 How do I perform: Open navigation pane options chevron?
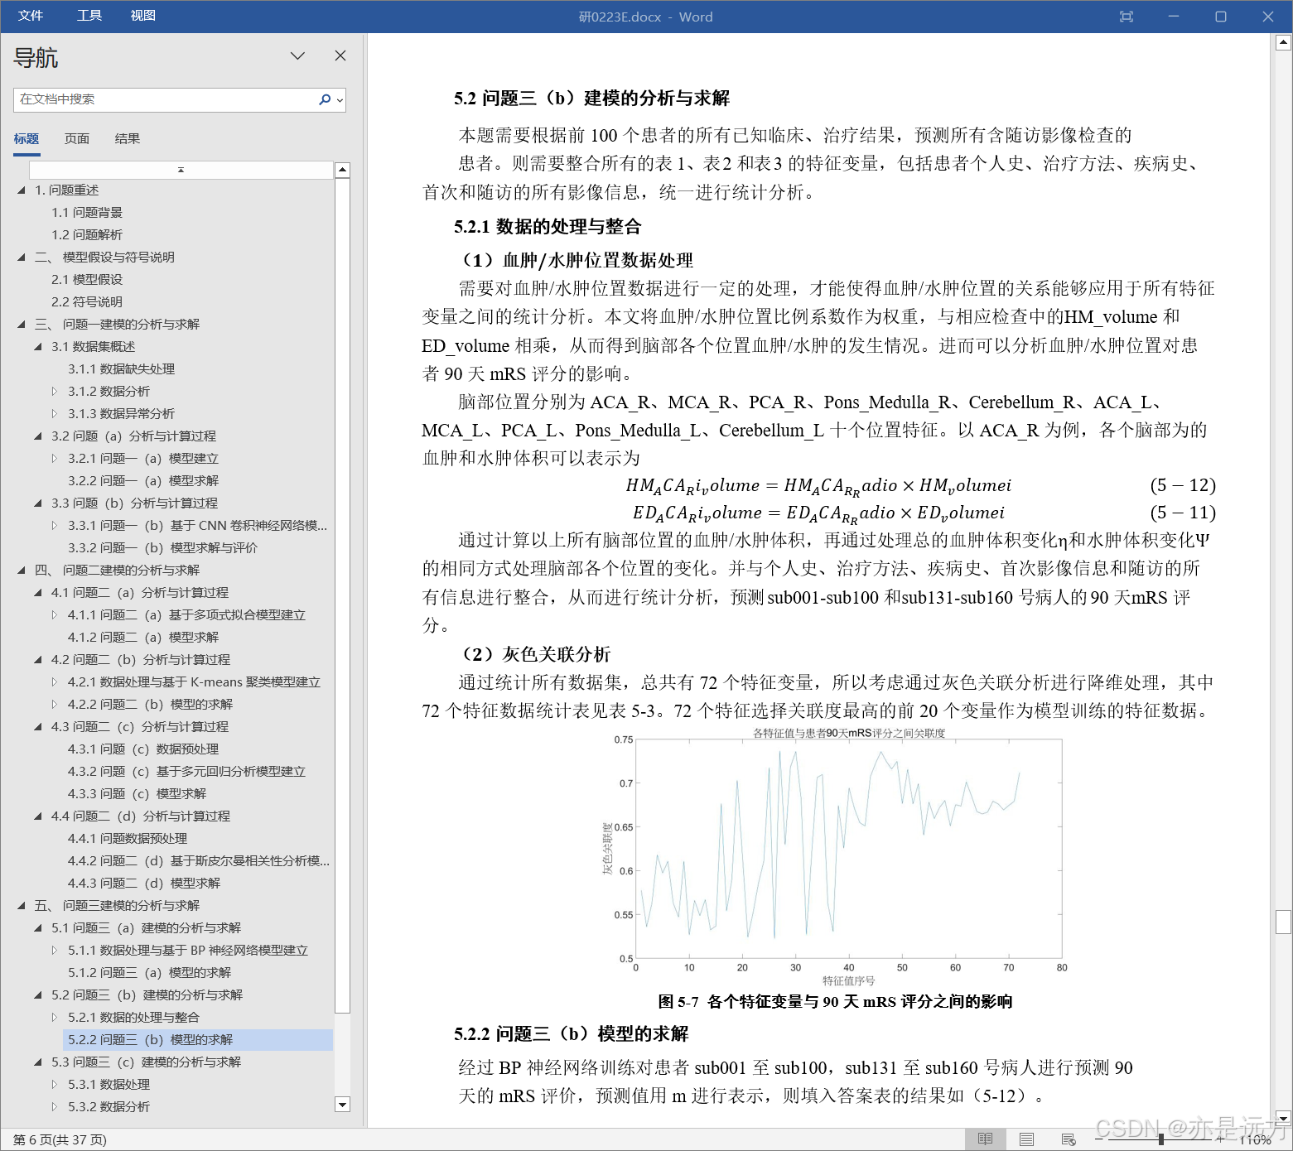298,55
